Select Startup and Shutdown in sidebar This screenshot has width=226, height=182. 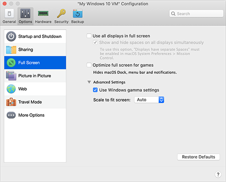pyautogui.click(x=35, y=36)
